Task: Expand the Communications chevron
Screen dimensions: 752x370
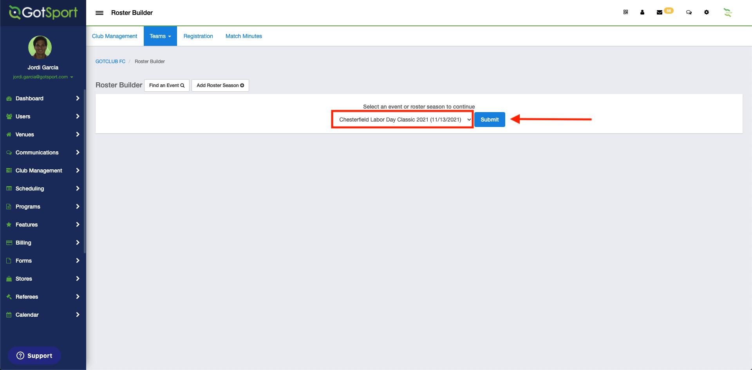Action: click(x=78, y=152)
